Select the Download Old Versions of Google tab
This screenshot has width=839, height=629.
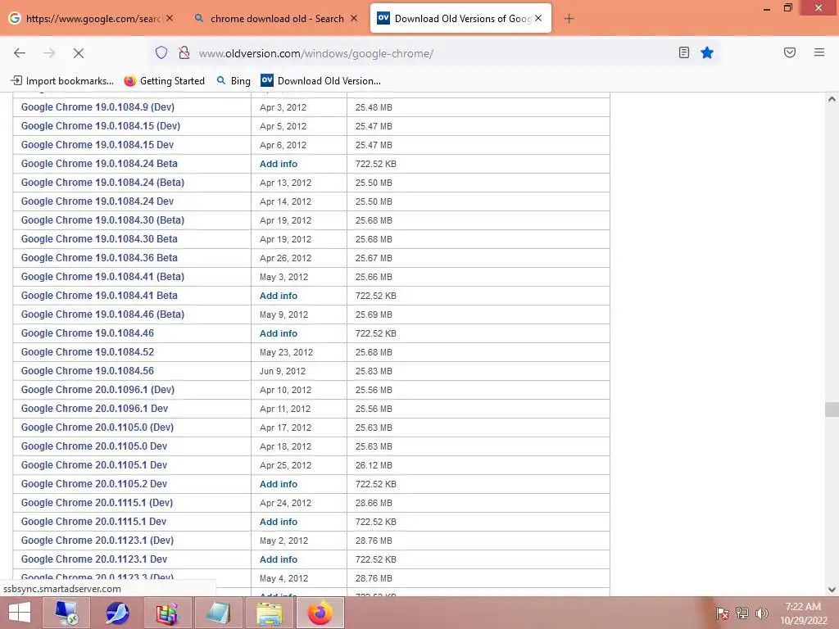click(460, 18)
